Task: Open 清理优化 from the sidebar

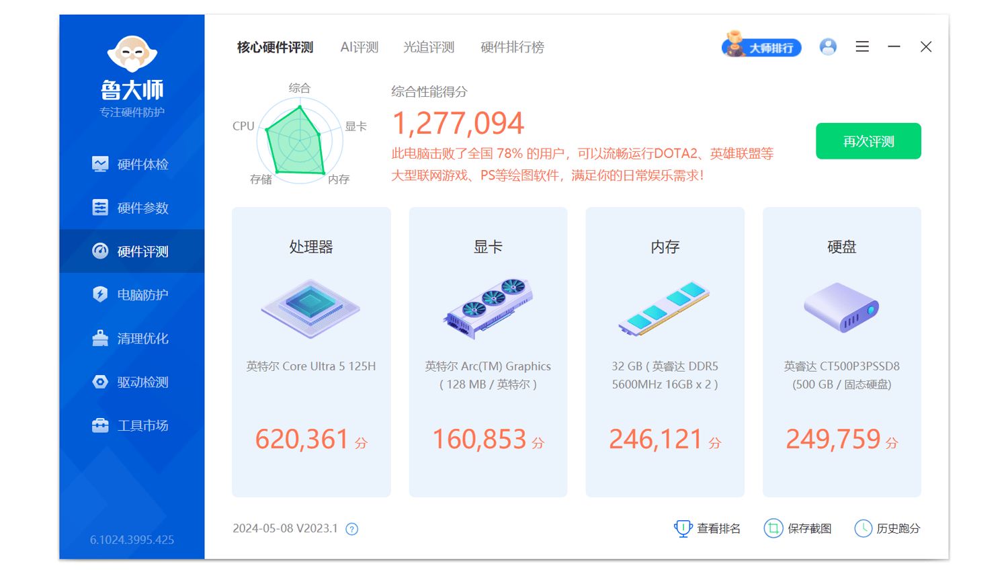Action: [x=132, y=338]
